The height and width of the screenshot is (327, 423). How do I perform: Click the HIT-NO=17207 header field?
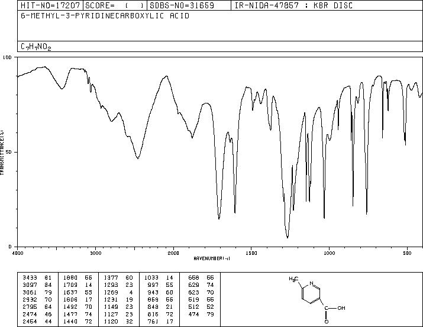(50, 5)
